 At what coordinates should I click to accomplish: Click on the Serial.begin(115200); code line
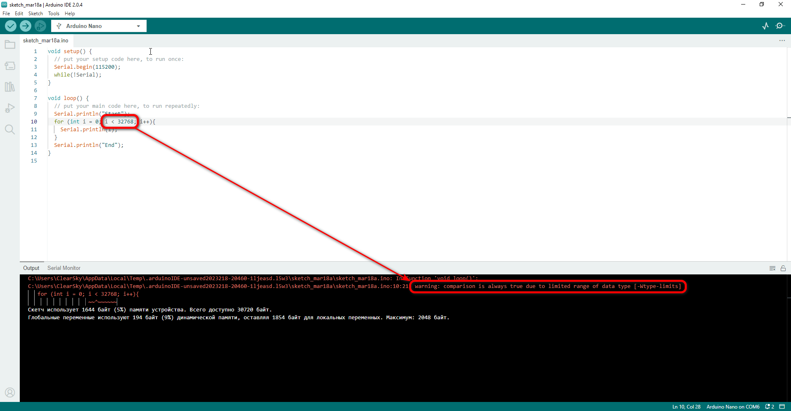[x=87, y=67]
